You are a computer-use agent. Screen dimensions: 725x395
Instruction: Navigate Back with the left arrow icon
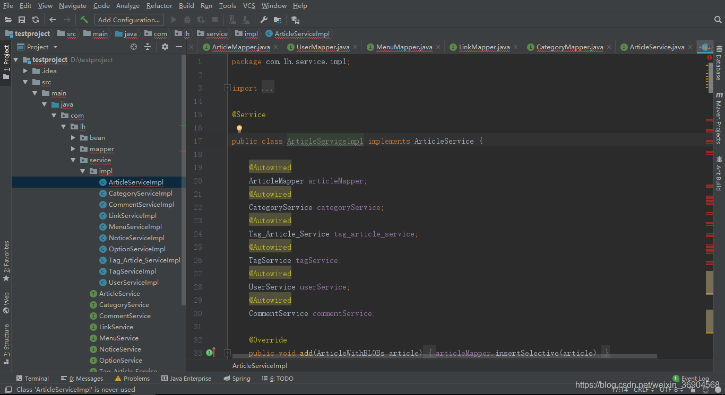click(53, 20)
